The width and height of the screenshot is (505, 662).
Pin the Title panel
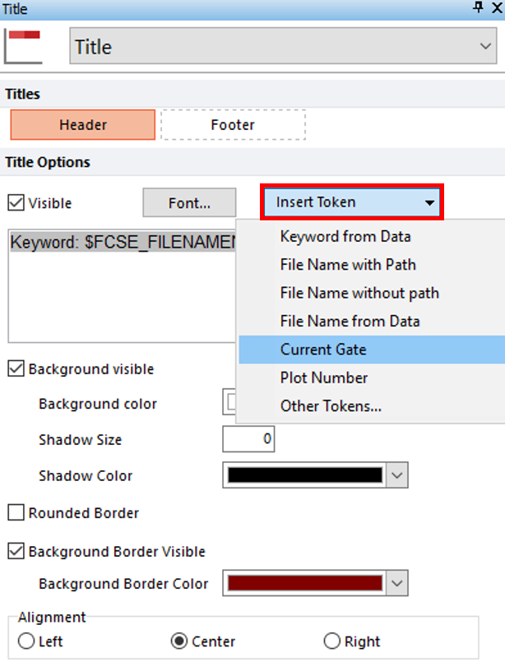coord(478,7)
